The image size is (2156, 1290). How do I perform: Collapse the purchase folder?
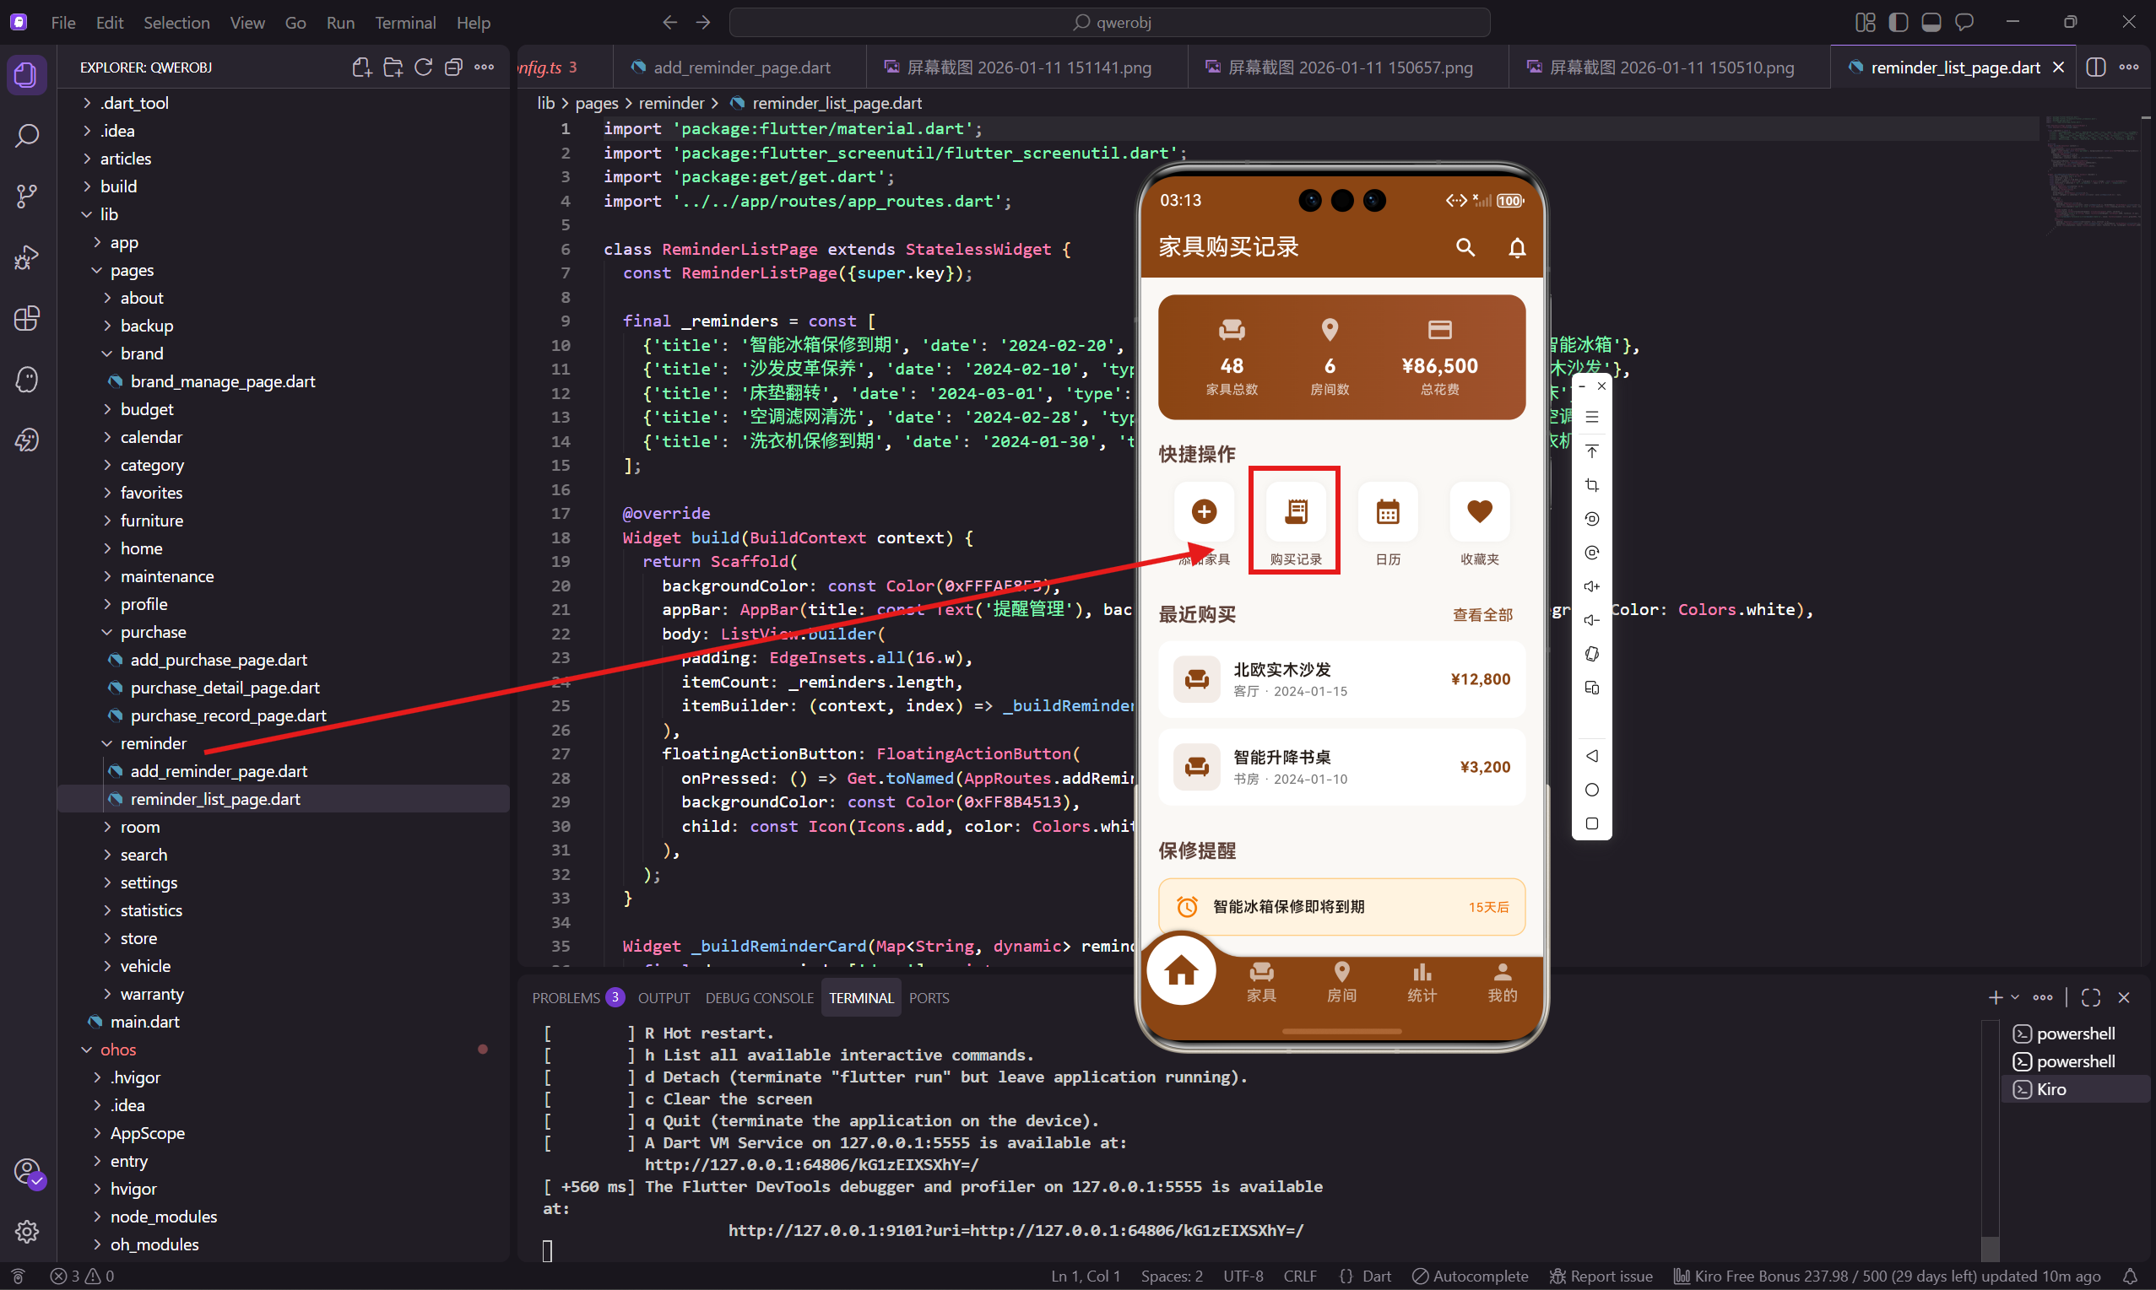[x=153, y=632]
